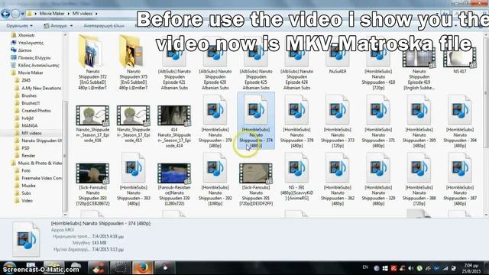Select [HorribleSubs] Naruto Shippuuden - 379 [480p] file
Image resolution: width=489 pixels, height=275 pixels.
point(215,121)
